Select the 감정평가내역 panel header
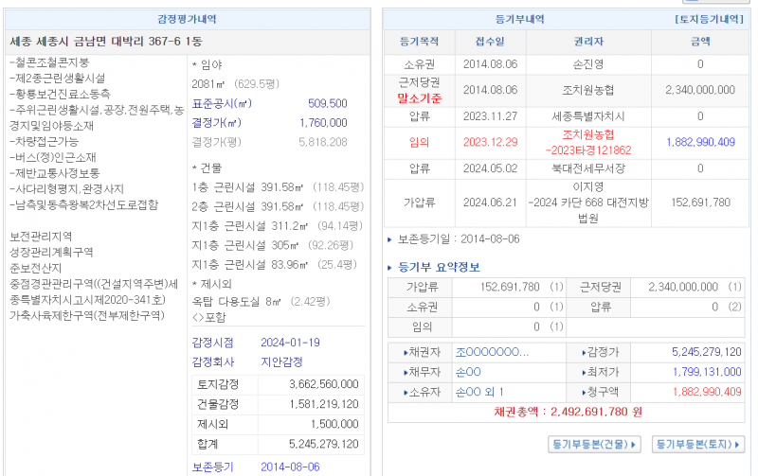The height and width of the screenshot is (476, 758). (189, 19)
